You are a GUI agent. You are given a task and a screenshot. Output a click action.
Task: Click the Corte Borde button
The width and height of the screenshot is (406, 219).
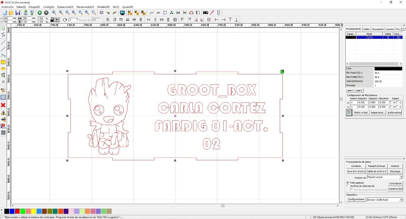(395, 183)
